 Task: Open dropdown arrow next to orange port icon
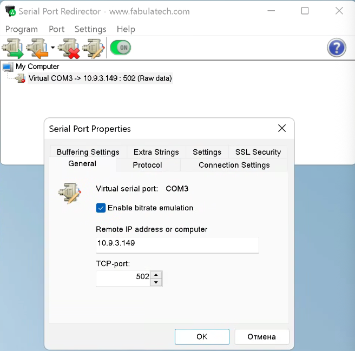52,48
